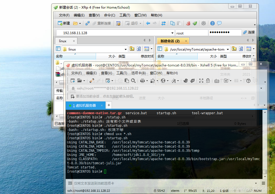Viewport: 275px width, 194px height.
Task: Click the Xshell Font 'A' icon
Action: [174, 81]
